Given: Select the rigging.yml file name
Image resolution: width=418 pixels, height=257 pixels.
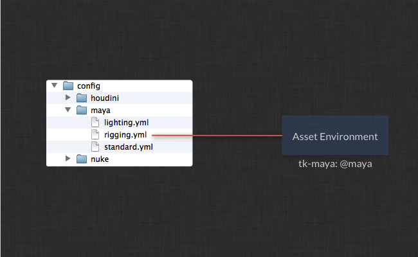Looking at the screenshot, I should pos(125,135).
